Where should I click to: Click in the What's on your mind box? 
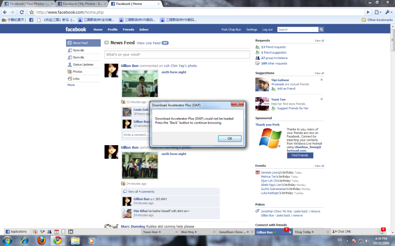tap(177, 55)
